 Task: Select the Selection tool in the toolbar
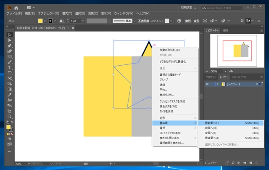(10, 35)
